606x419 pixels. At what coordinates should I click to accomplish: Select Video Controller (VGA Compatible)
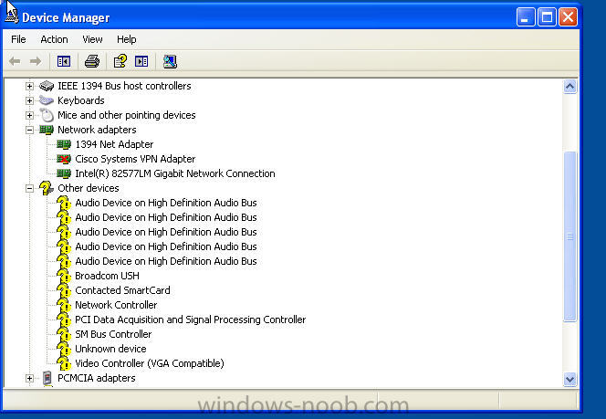point(150,363)
